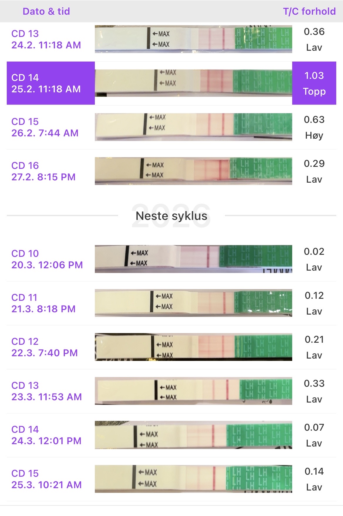Tap the 0.33 Lav ratio value
The height and width of the screenshot is (516, 343).
pos(314,391)
